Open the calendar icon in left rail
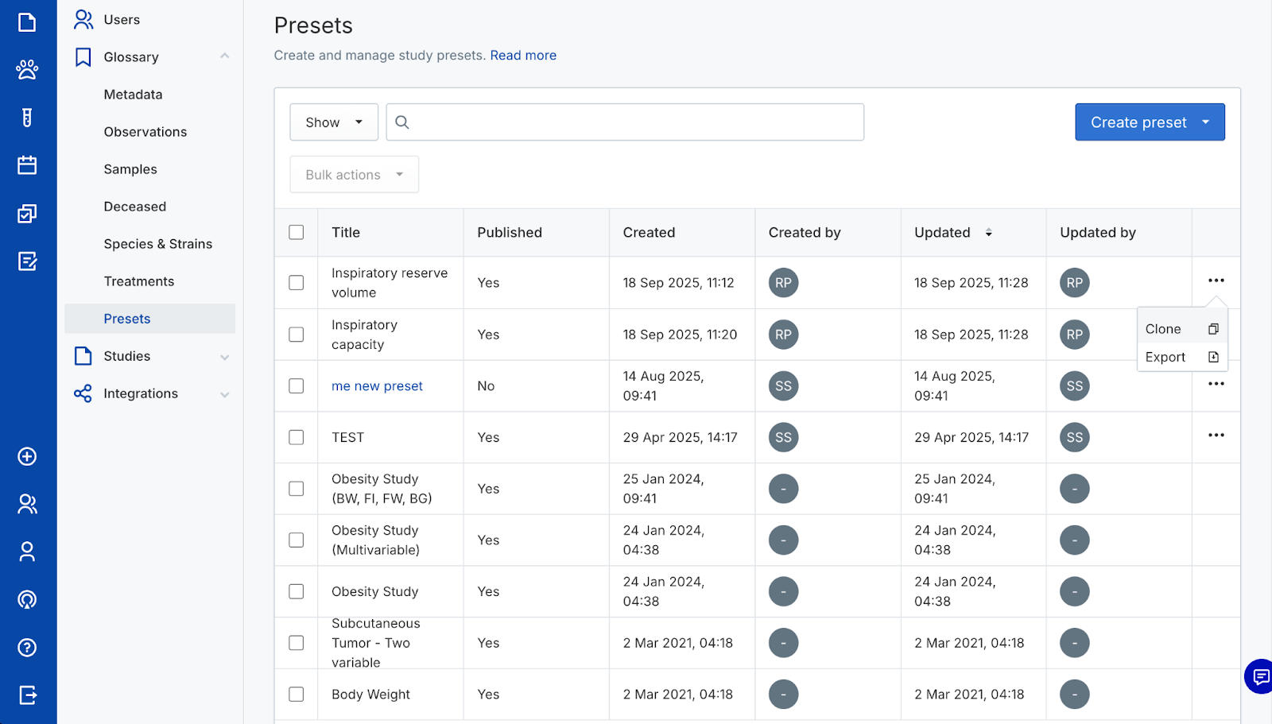This screenshot has width=1272, height=724. point(27,165)
